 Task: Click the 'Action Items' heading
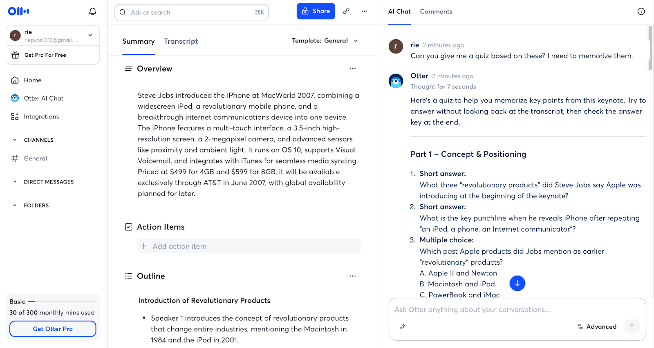(161, 227)
